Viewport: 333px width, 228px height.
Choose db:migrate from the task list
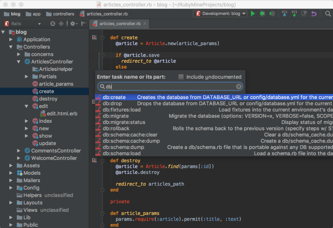click(x=115, y=116)
